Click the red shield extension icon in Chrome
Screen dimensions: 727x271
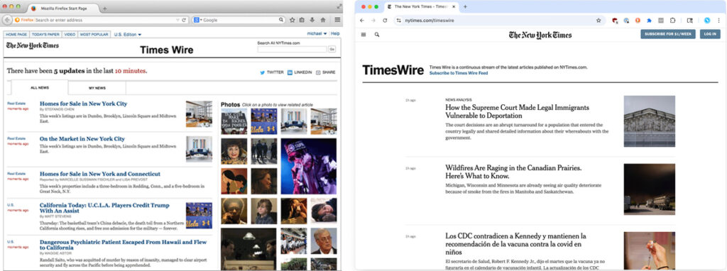tap(615, 21)
